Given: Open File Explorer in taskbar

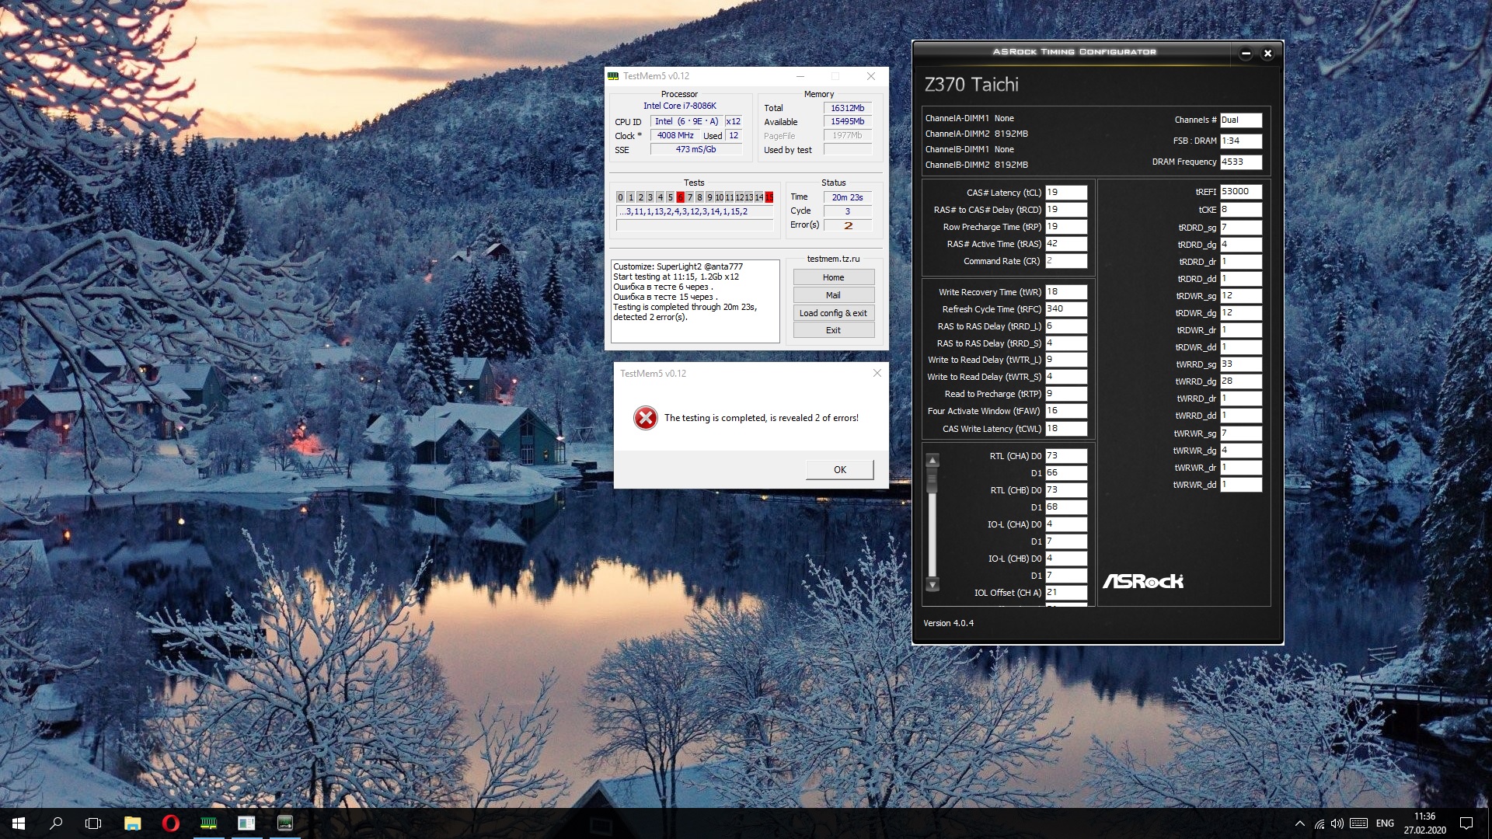Looking at the screenshot, I should [x=132, y=823].
